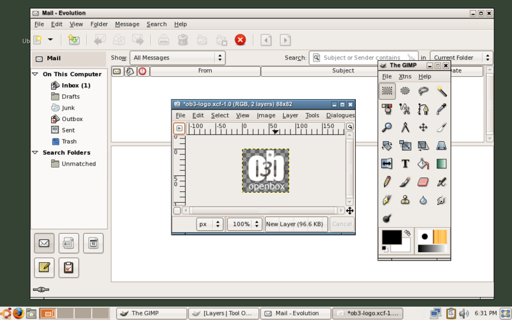Click the Previous message arrow in Evolution toolbar
This screenshot has height=320, width=512.
point(266,40)
